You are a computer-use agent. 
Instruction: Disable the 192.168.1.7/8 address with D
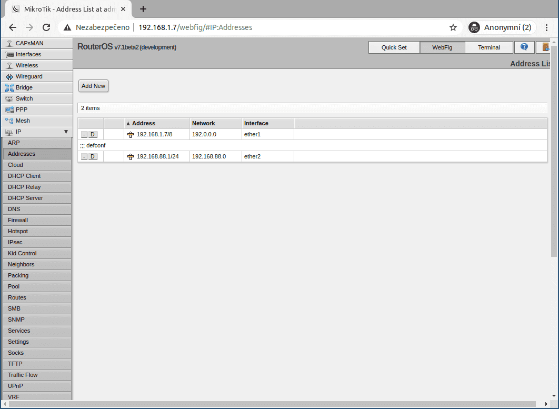(x=93, y=135)
